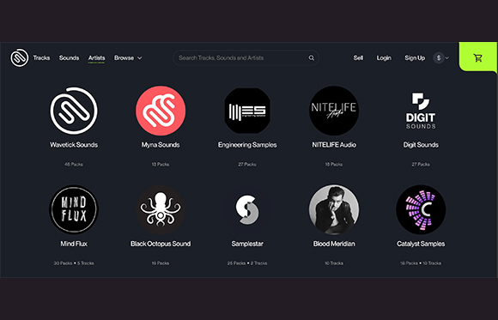Open the Engineering Samples artist logo
This screenshot has height=320, width=498.
(x=247, y=111)
